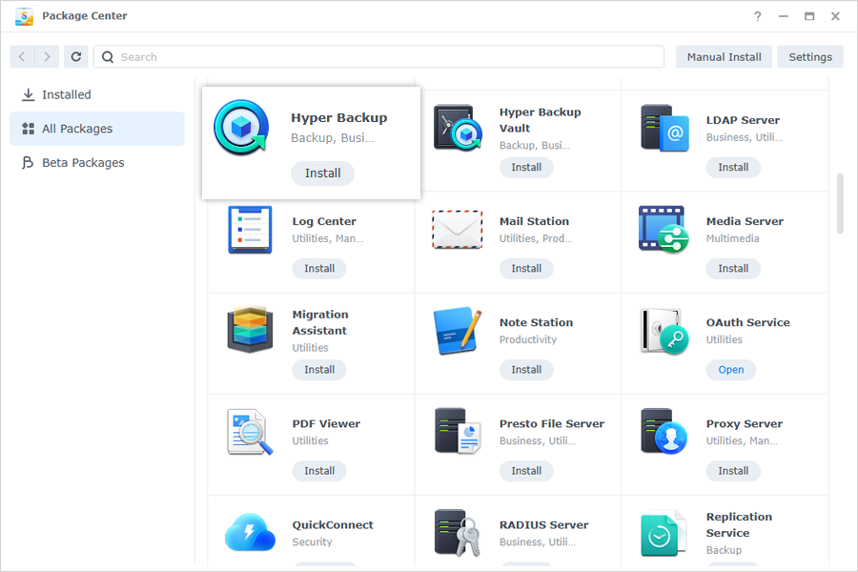Click the OAuth Service safe-and-key icon
This screenshot has width=858, height=572.
coord(664,331)
